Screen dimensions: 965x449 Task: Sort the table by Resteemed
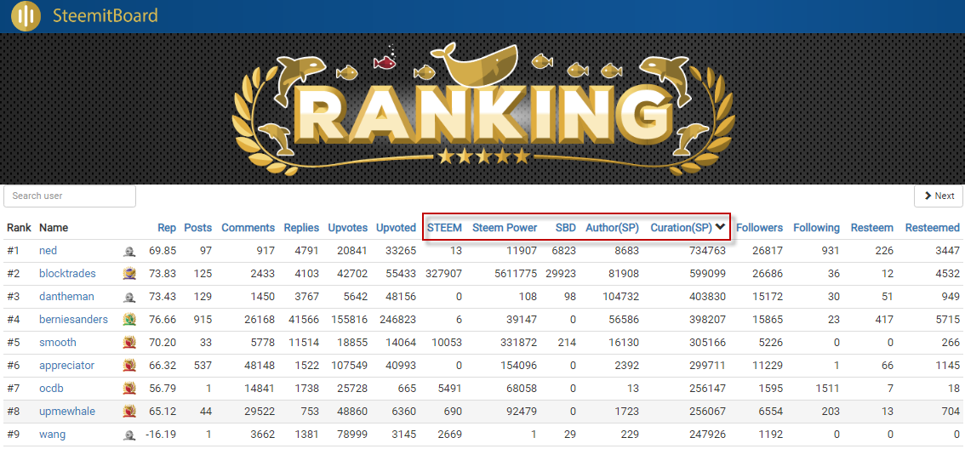click(x=933, y=228)
